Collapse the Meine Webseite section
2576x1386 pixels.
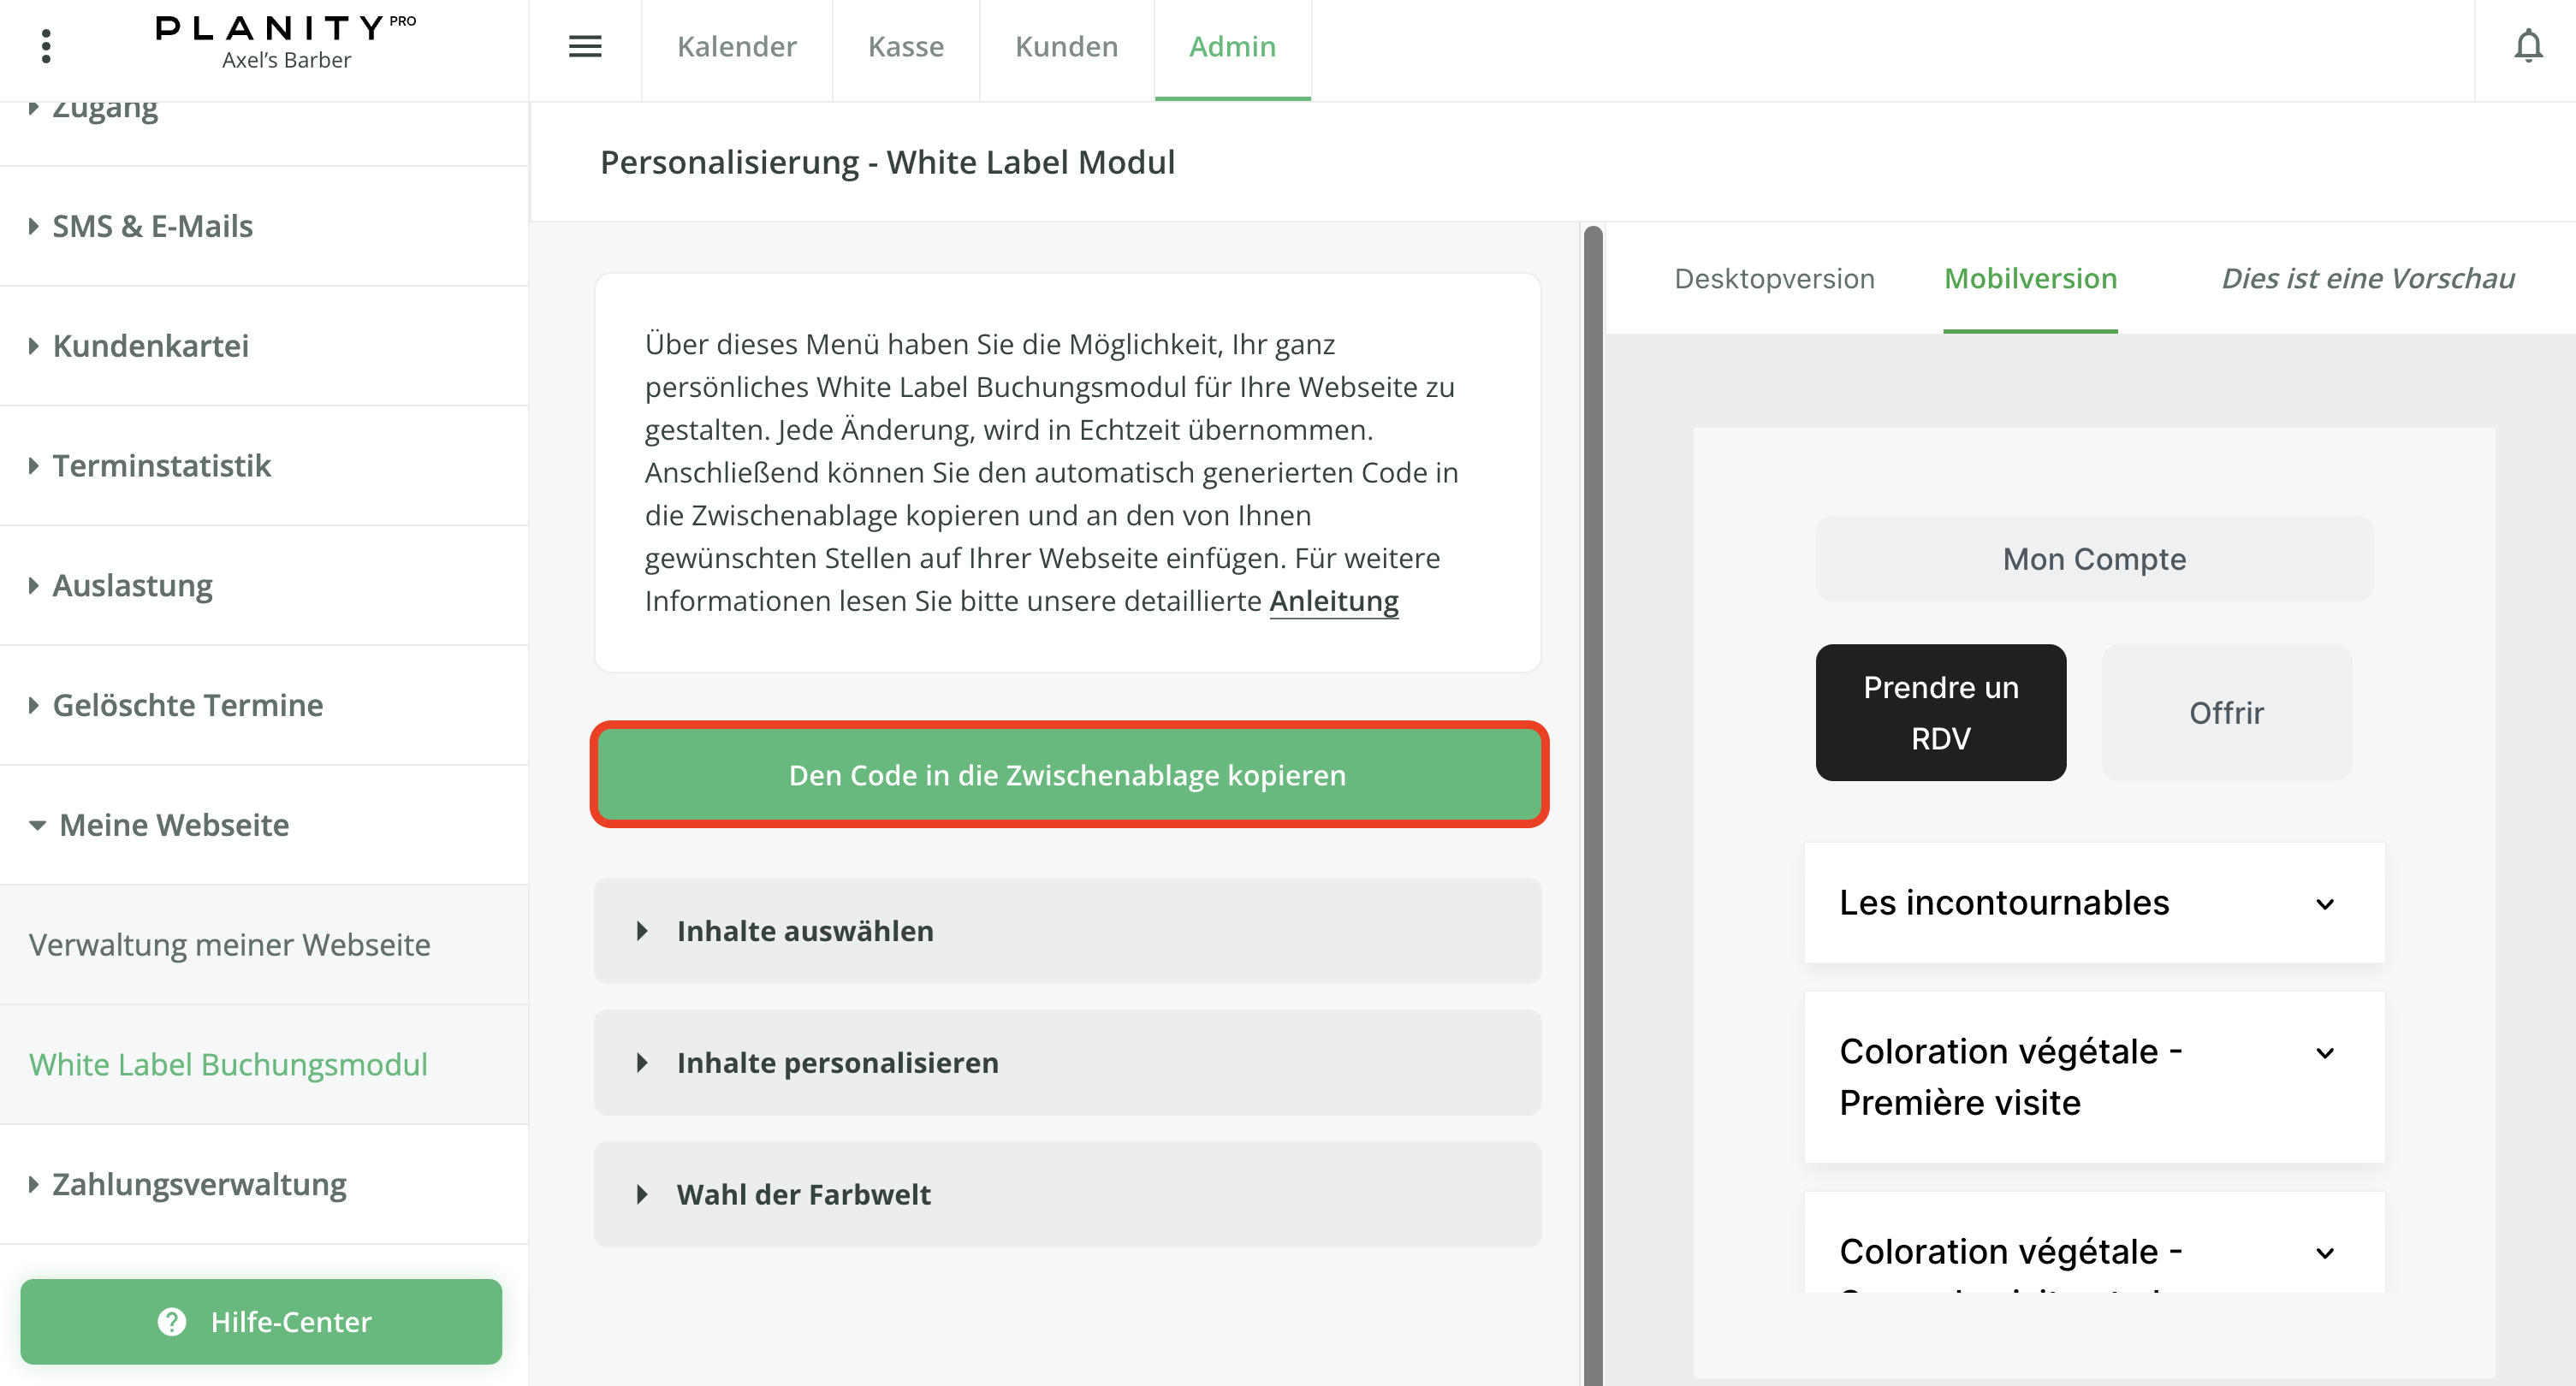point(173,825)
